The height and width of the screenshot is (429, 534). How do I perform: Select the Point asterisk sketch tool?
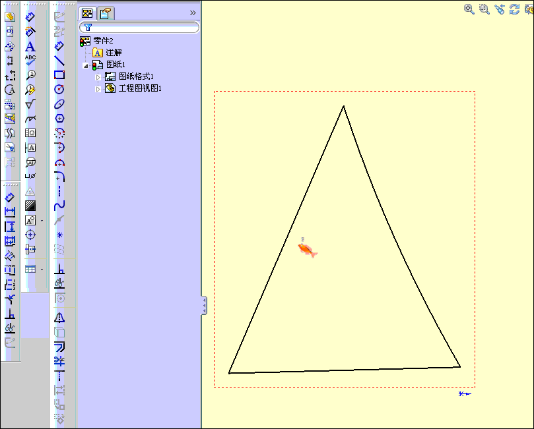click(x=59, y=235)
